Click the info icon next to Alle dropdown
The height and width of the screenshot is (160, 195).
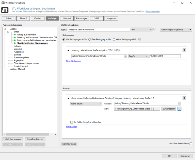155,30
